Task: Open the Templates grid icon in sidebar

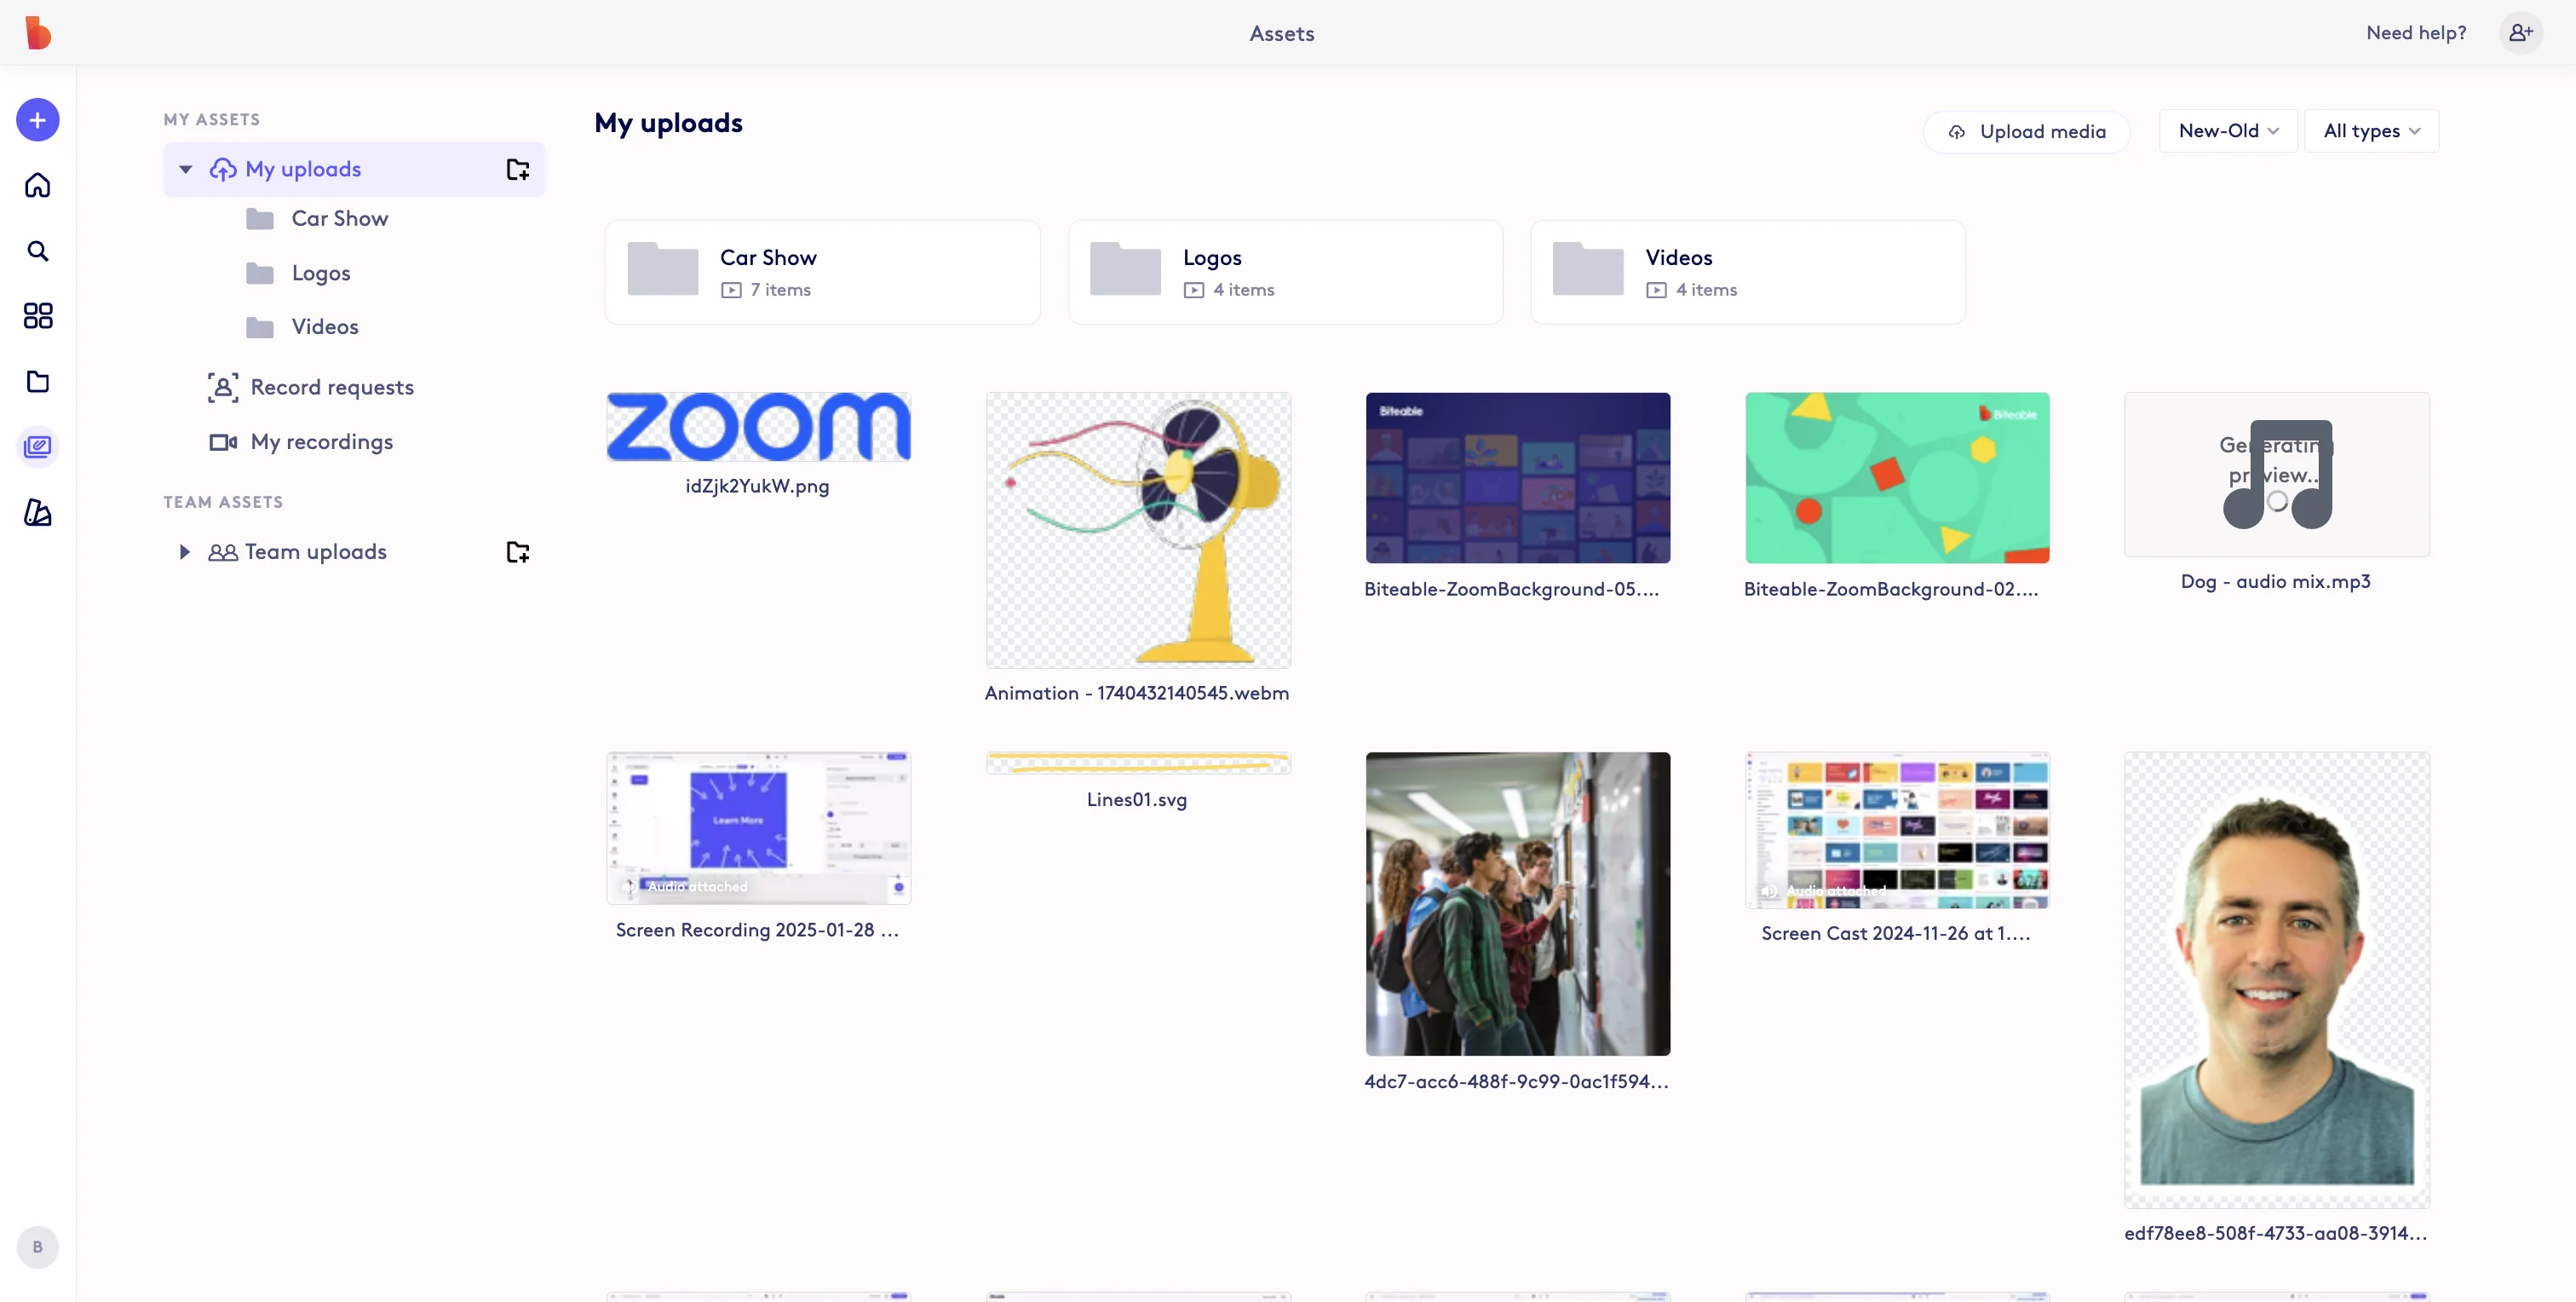Action: click(37, 316)
